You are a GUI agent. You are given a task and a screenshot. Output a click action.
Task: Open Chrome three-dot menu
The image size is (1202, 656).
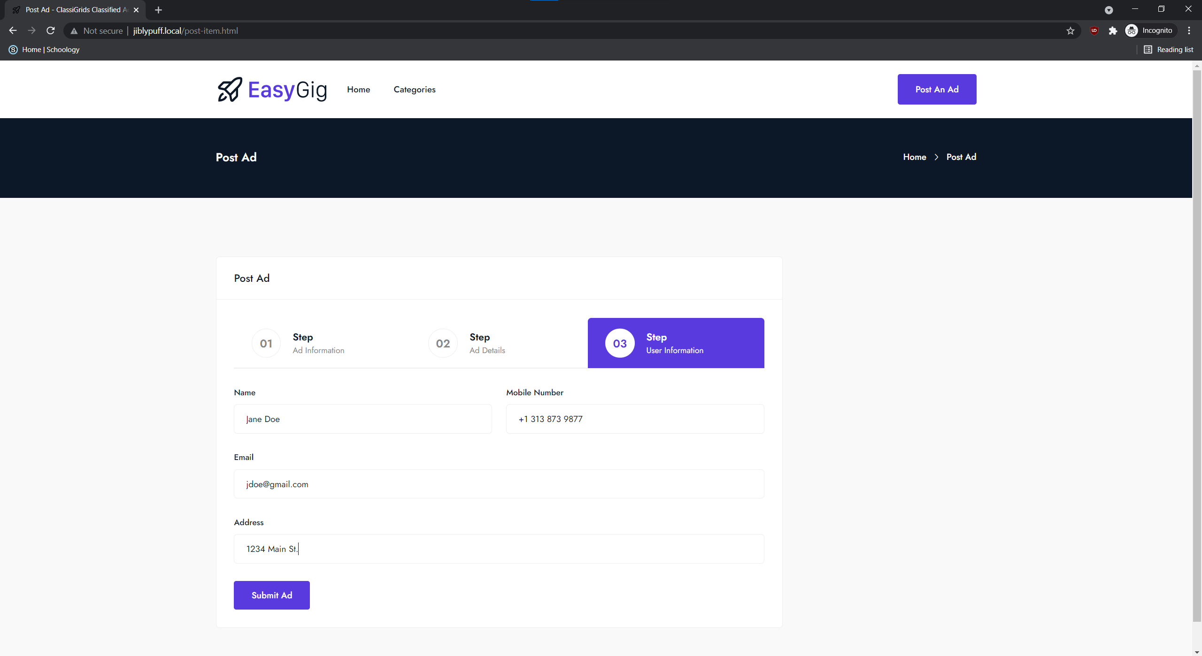coord(1189,30)
